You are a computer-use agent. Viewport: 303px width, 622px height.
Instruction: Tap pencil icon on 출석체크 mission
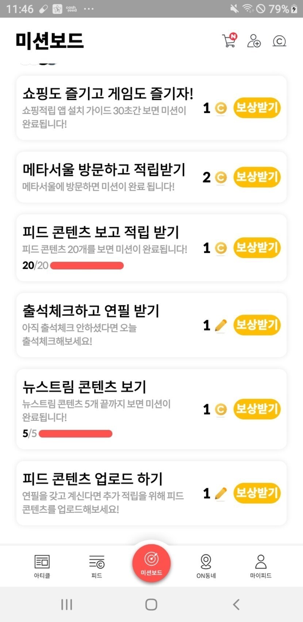(220, 325)
